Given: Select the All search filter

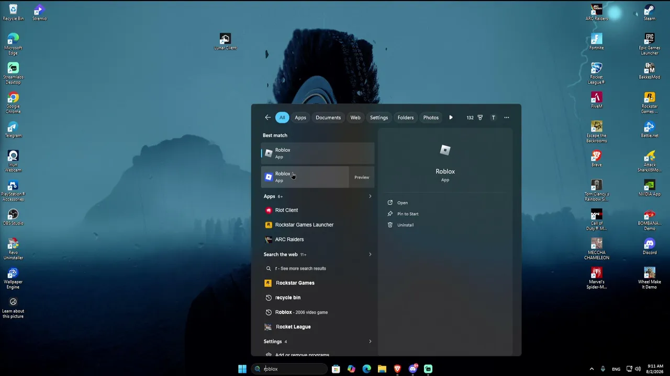Looking at the screenshot, I should point(282,118).
